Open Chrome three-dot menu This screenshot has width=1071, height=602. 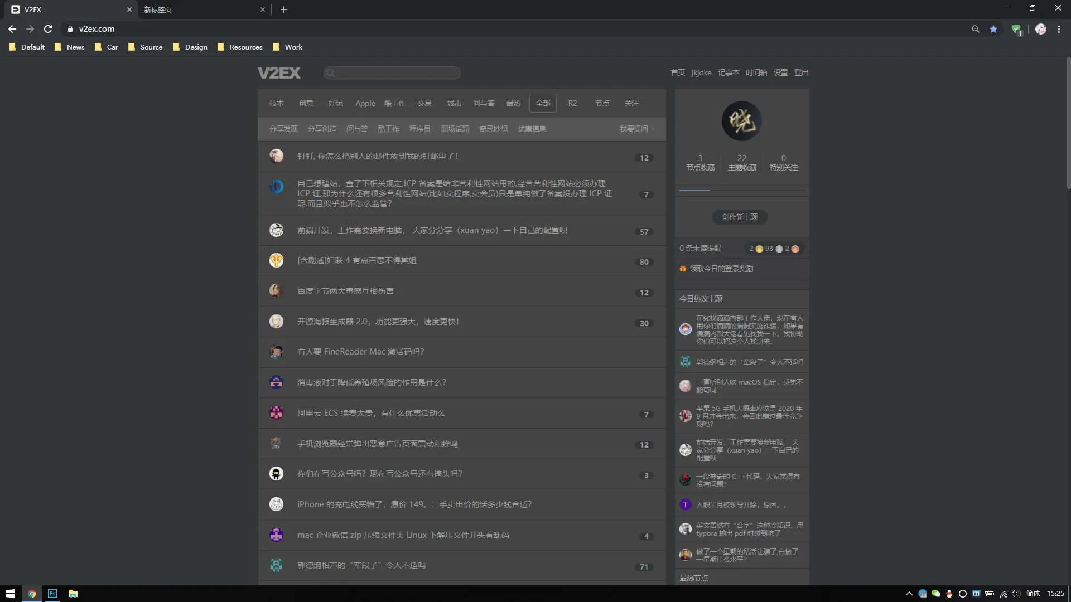[1059, 29]
